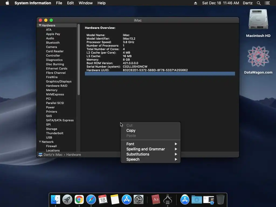Select Storage in the sidebar
This screenshot has height=207, width=276.
pyautogui.click(x=51, y=129)
